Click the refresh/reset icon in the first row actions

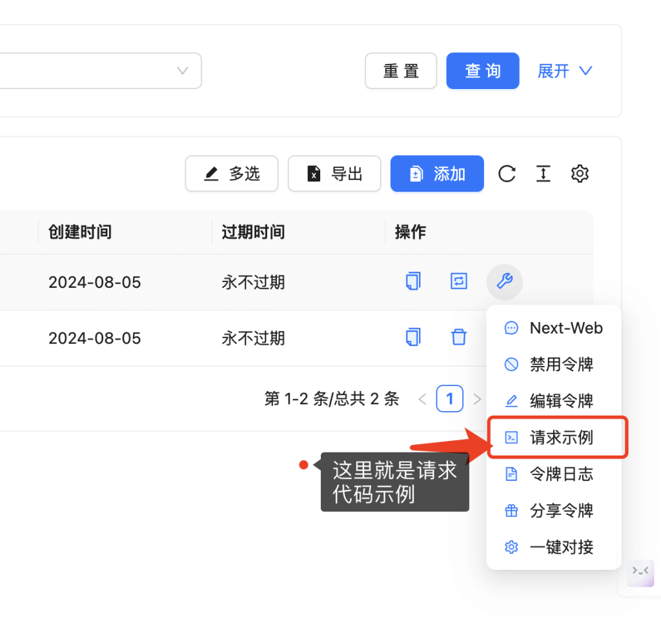coord(459,282)
